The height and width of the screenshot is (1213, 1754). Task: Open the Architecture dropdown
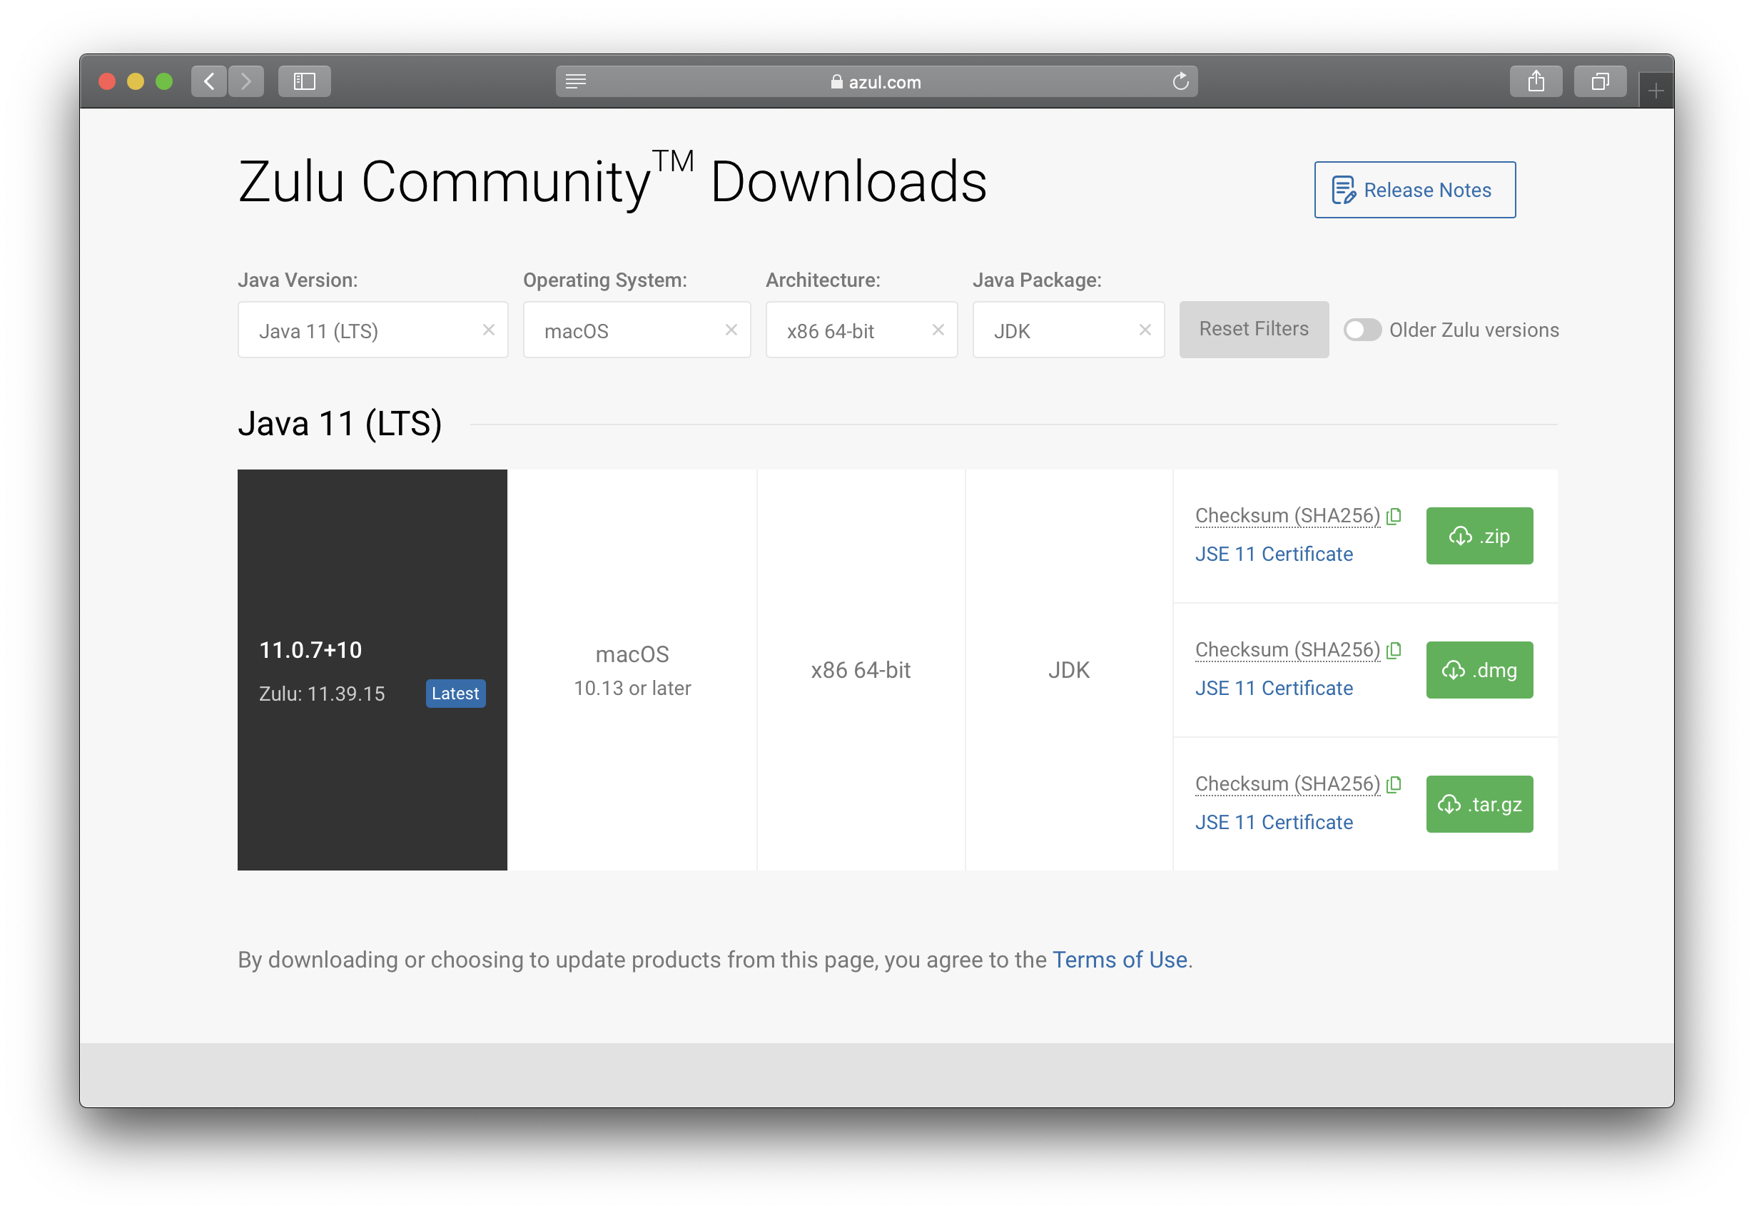point(860,329)
